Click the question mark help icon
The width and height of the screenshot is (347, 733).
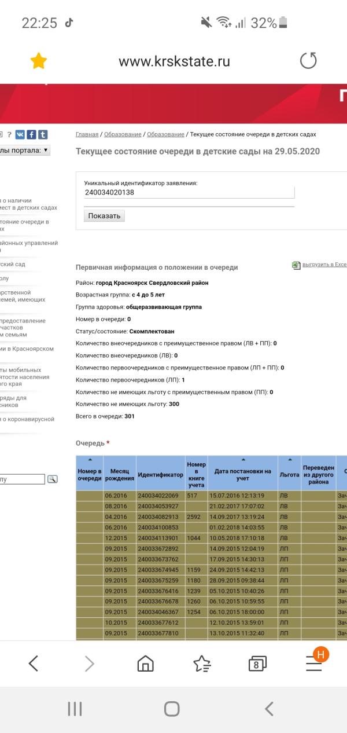(9, 134)
